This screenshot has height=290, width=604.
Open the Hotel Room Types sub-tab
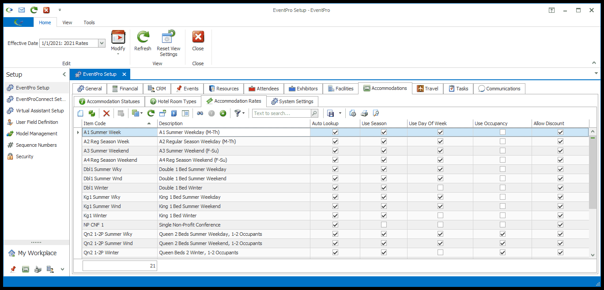point(173,101)
